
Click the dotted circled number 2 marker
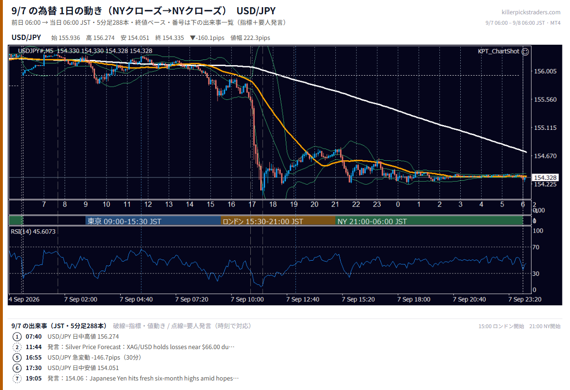(17, 347)
